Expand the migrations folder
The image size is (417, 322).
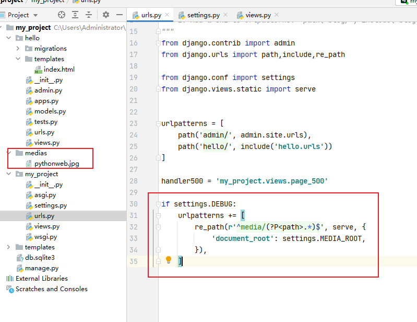click(x=18, y=49)
